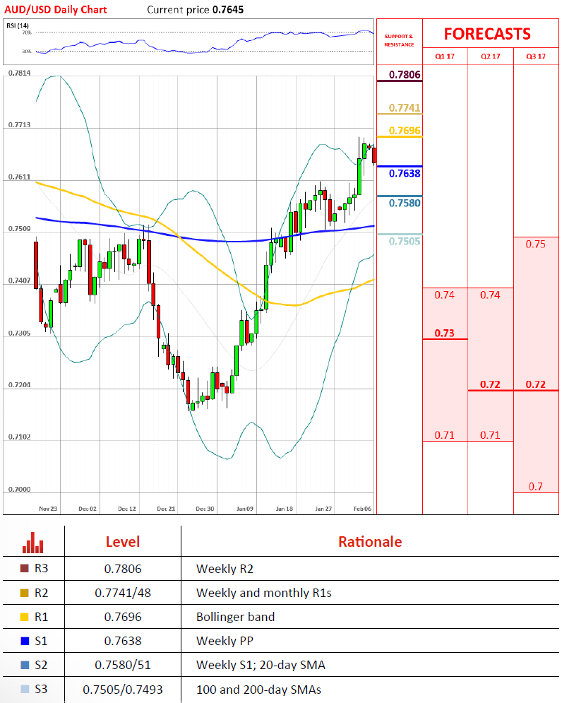This screenshot has width=562, height=703.
Task: Click the 0.7638 support level label
Action: point(405,174)
